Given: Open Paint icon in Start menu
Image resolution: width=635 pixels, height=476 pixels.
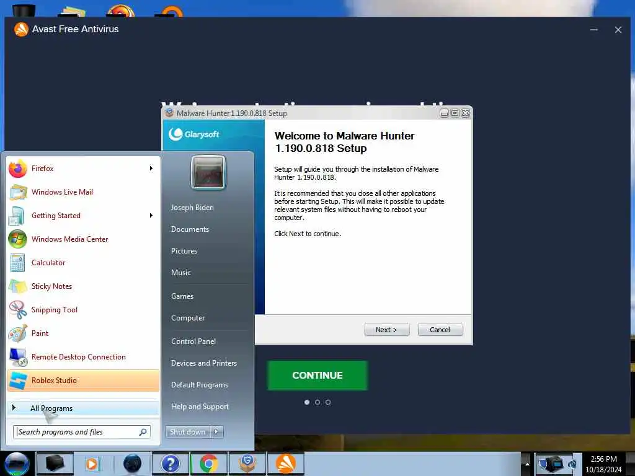Looking at the screenshot, I should [x=18, y=333].
